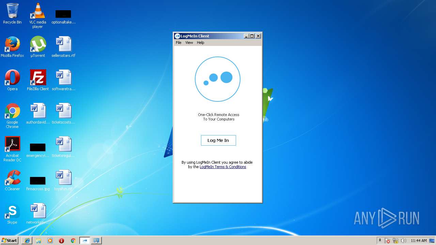Select the Skype desktop shortcut
This screenshot has width=436, height=245.
12,214
